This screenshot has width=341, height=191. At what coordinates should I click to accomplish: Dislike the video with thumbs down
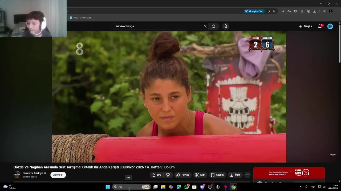(x=168, y=175)
